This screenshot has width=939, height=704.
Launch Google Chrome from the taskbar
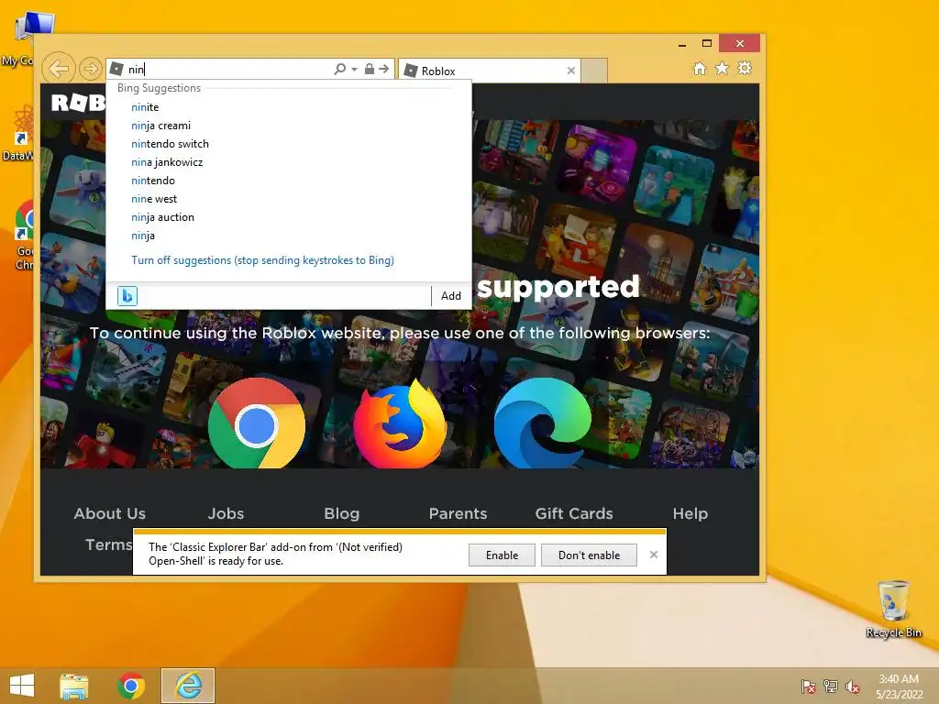click(131, 686)
